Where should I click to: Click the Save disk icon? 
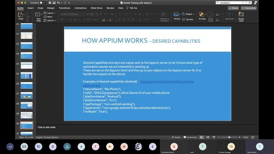tap(54, 3)
